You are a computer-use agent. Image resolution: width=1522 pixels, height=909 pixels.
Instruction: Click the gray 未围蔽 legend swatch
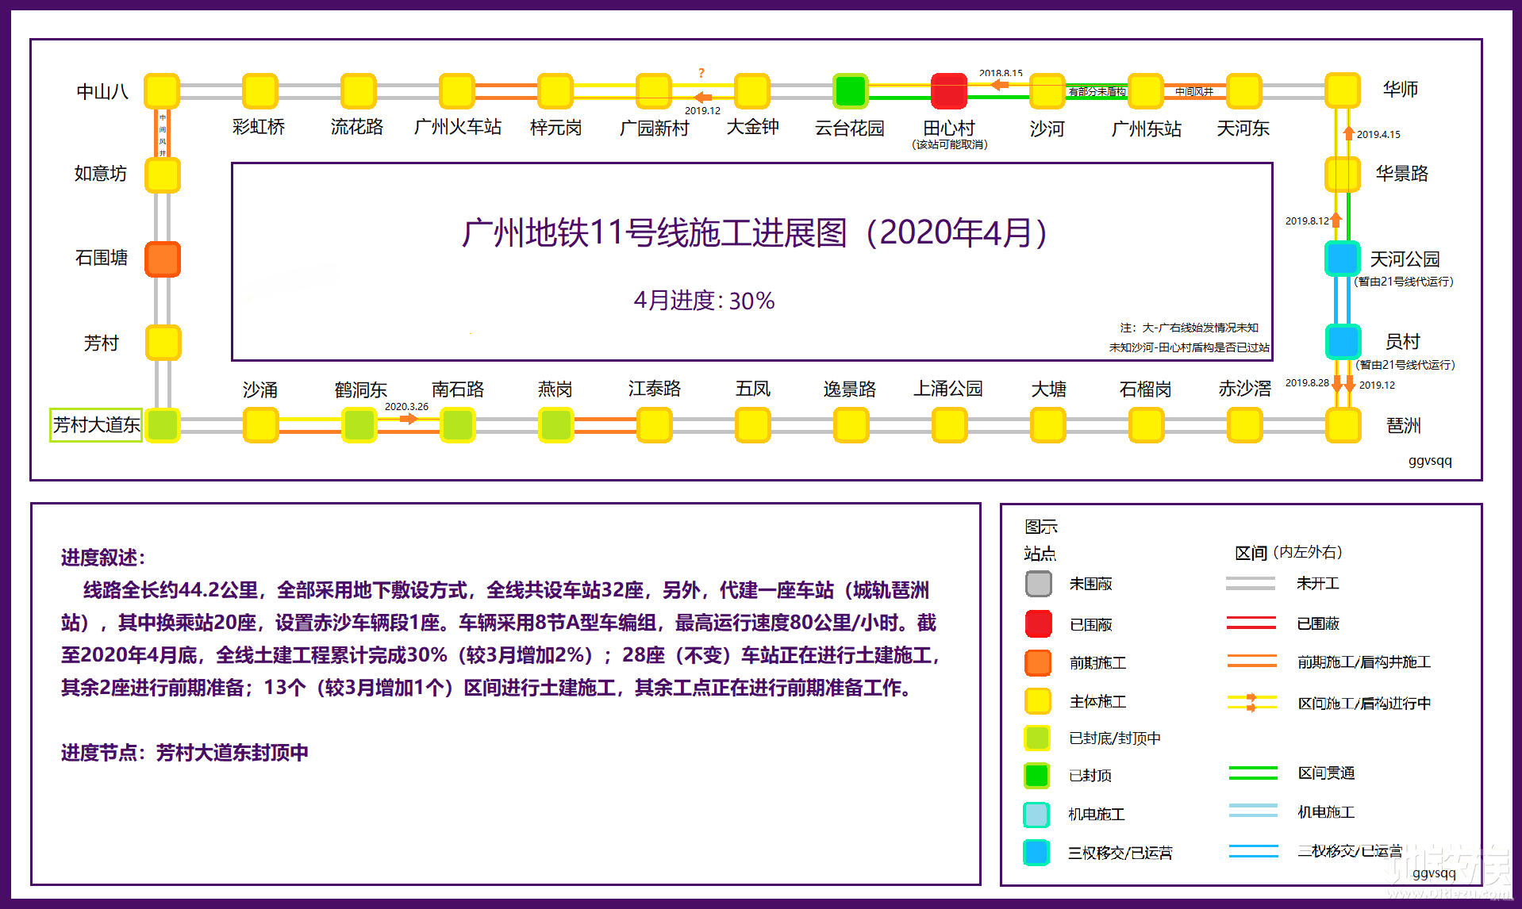pos(1038,584)
